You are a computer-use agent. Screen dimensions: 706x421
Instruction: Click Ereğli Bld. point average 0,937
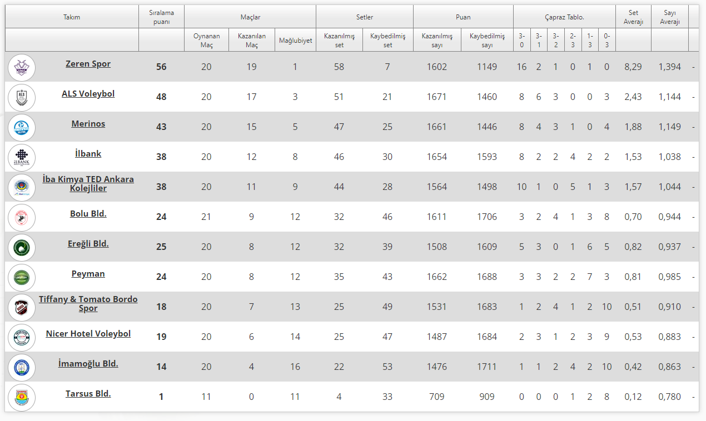(669, 247)
